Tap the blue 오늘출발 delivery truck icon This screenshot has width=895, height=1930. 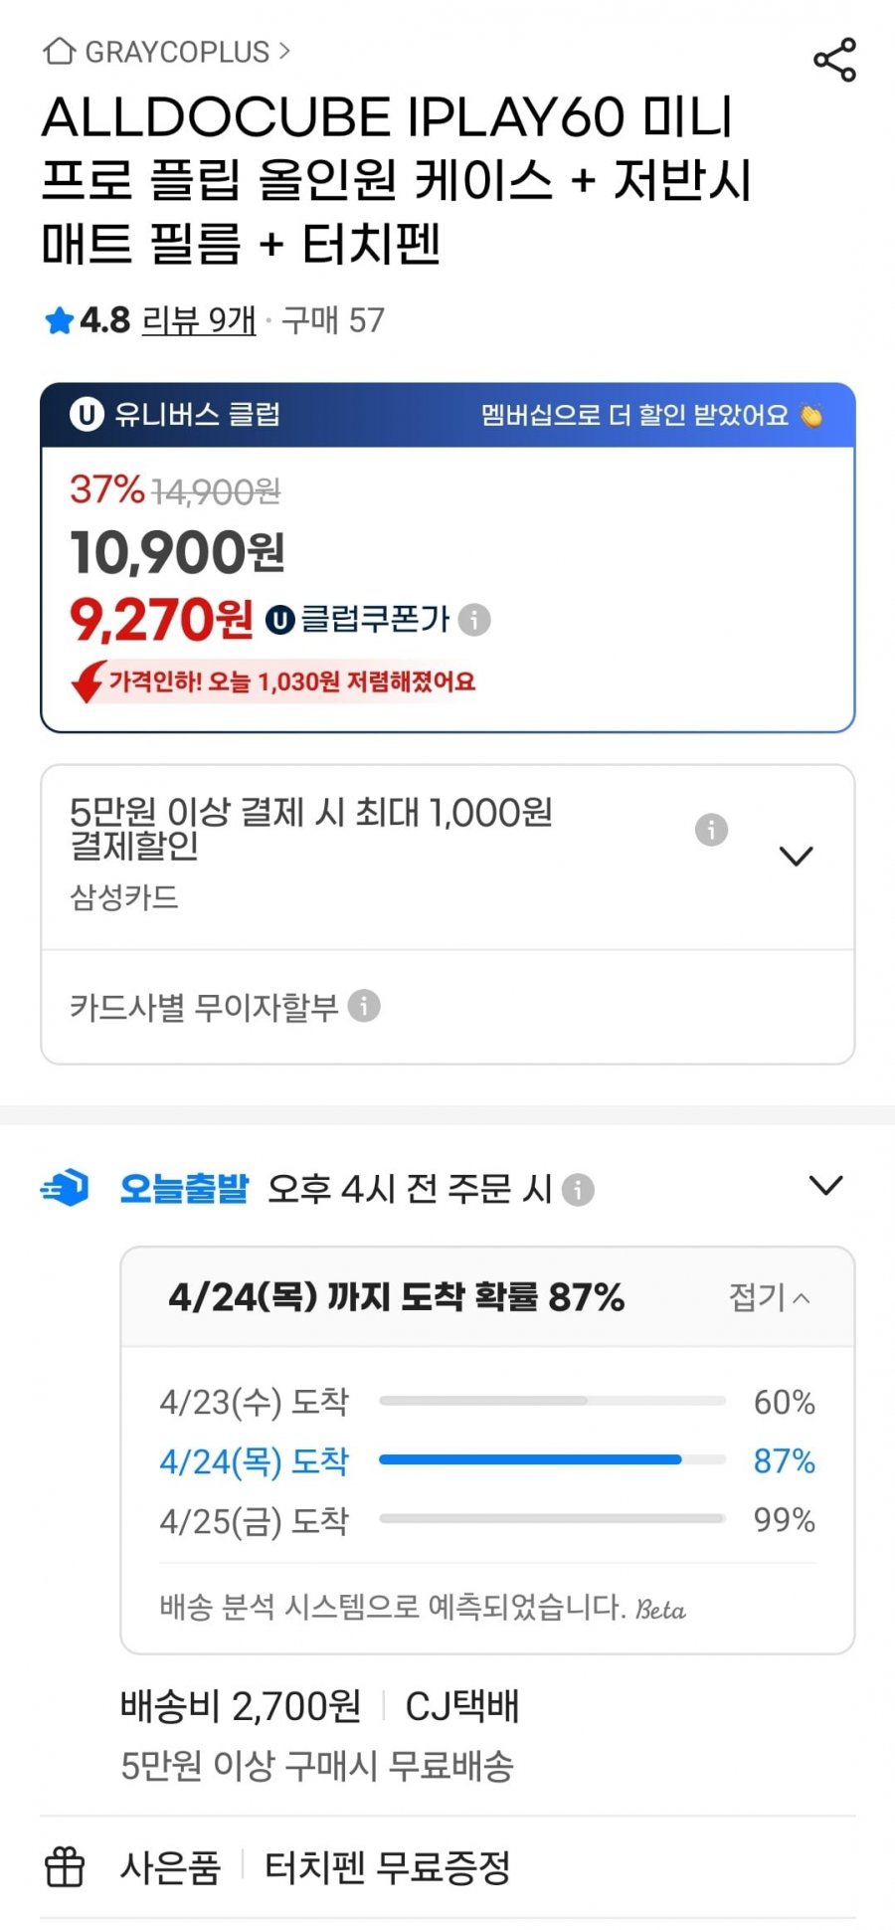pos(65,1188)
